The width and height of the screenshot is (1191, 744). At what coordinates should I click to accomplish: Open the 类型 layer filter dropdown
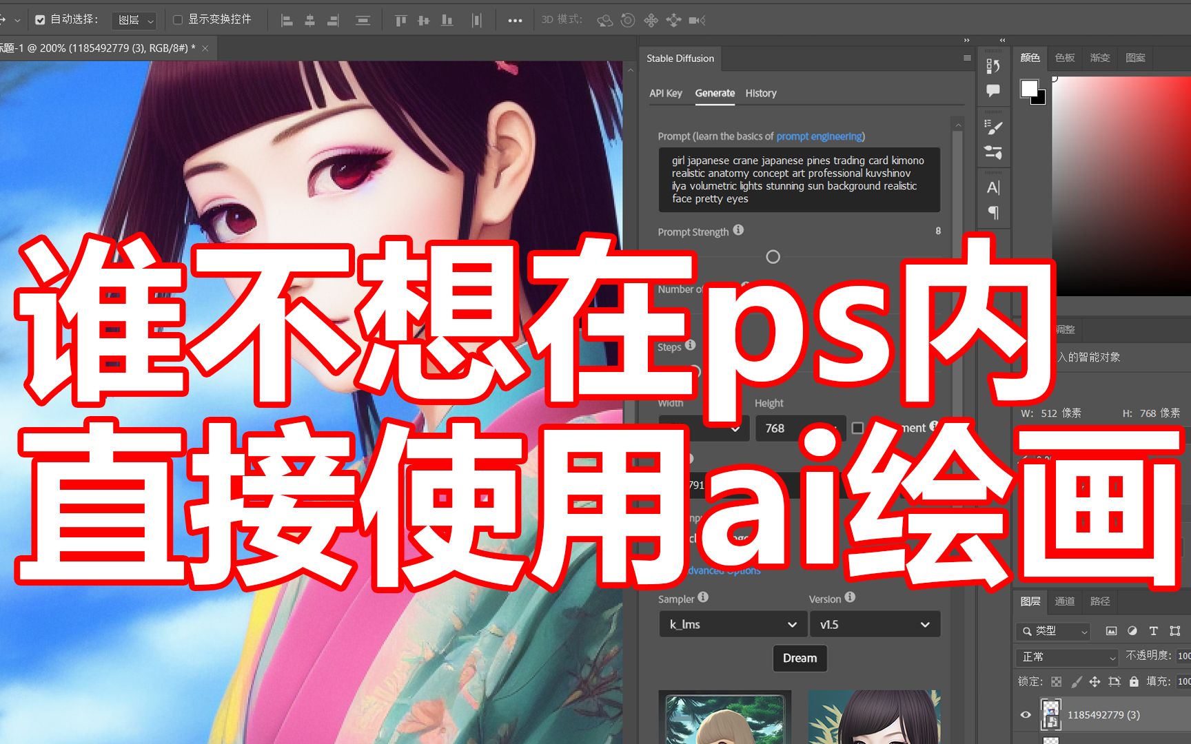1053,631
